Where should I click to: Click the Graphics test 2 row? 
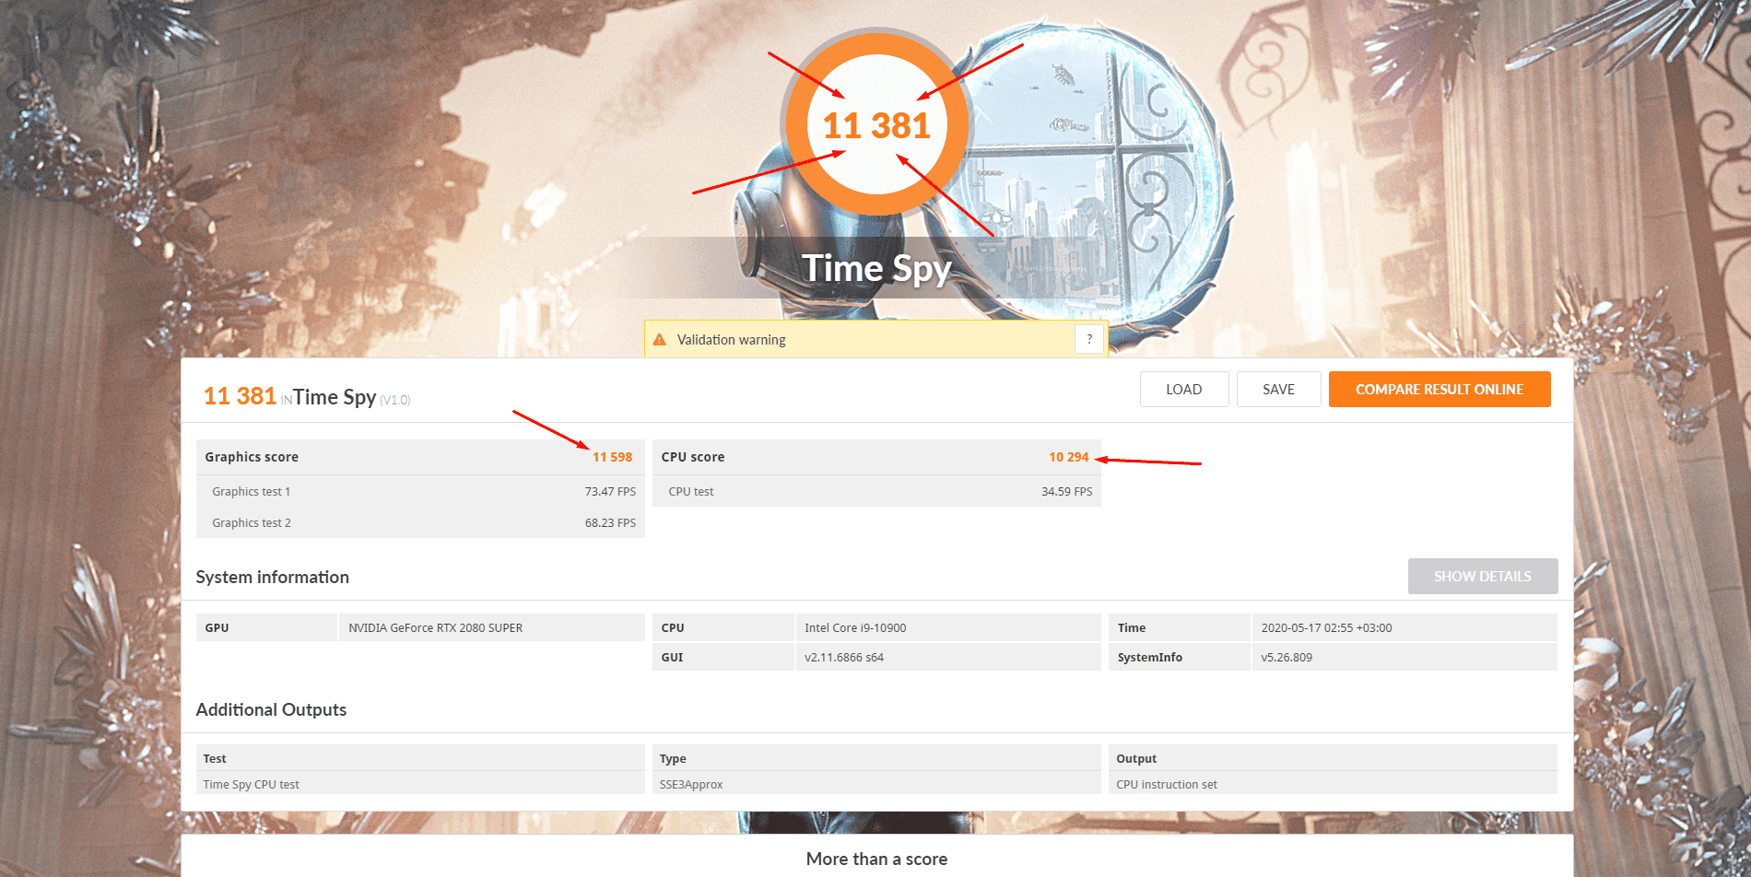point(420,523)
